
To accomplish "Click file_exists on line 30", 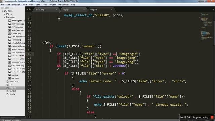I will click(104, 97).
